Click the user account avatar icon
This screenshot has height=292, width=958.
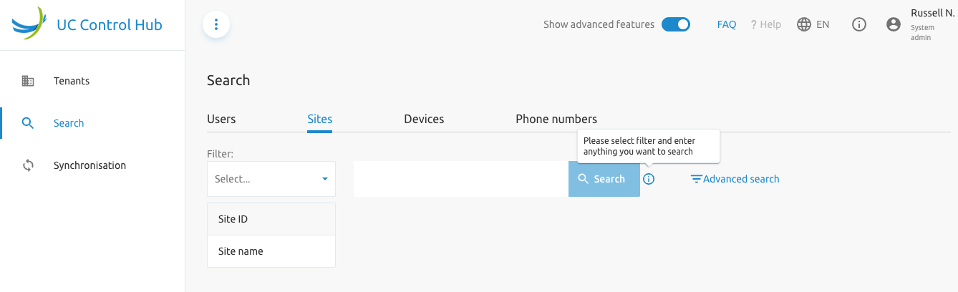(893, 24)
